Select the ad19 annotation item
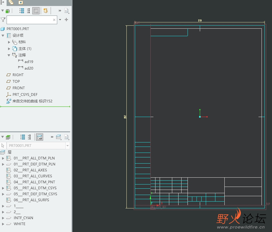Image resolution: width=272 pixels, height=232 pixels. pos(29,62)
